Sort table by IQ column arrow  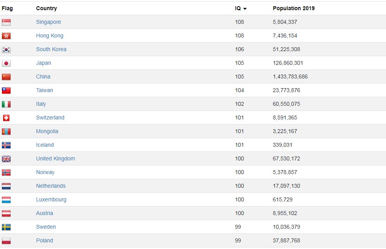coord(245,9)
